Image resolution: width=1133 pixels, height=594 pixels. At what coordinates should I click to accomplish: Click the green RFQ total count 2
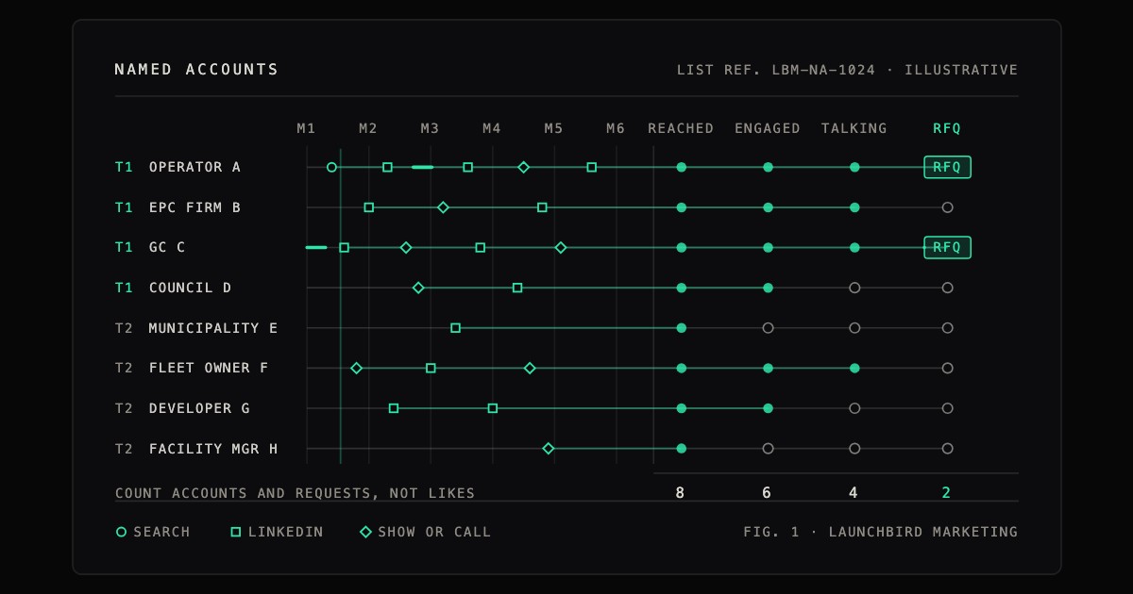947,492
